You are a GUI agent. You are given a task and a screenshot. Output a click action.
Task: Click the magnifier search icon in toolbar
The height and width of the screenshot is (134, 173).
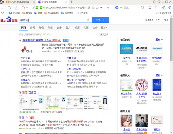point(142,8)
